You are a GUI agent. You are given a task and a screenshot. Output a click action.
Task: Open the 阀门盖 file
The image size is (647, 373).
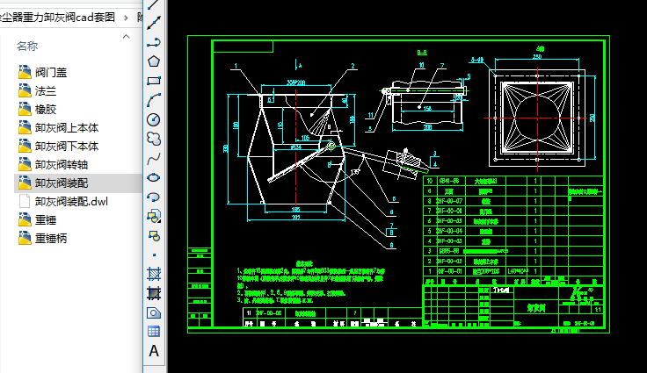point(42,72)
